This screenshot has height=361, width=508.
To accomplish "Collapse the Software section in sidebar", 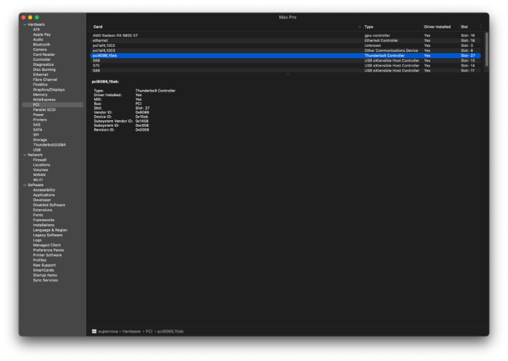I will pos(25,185).
